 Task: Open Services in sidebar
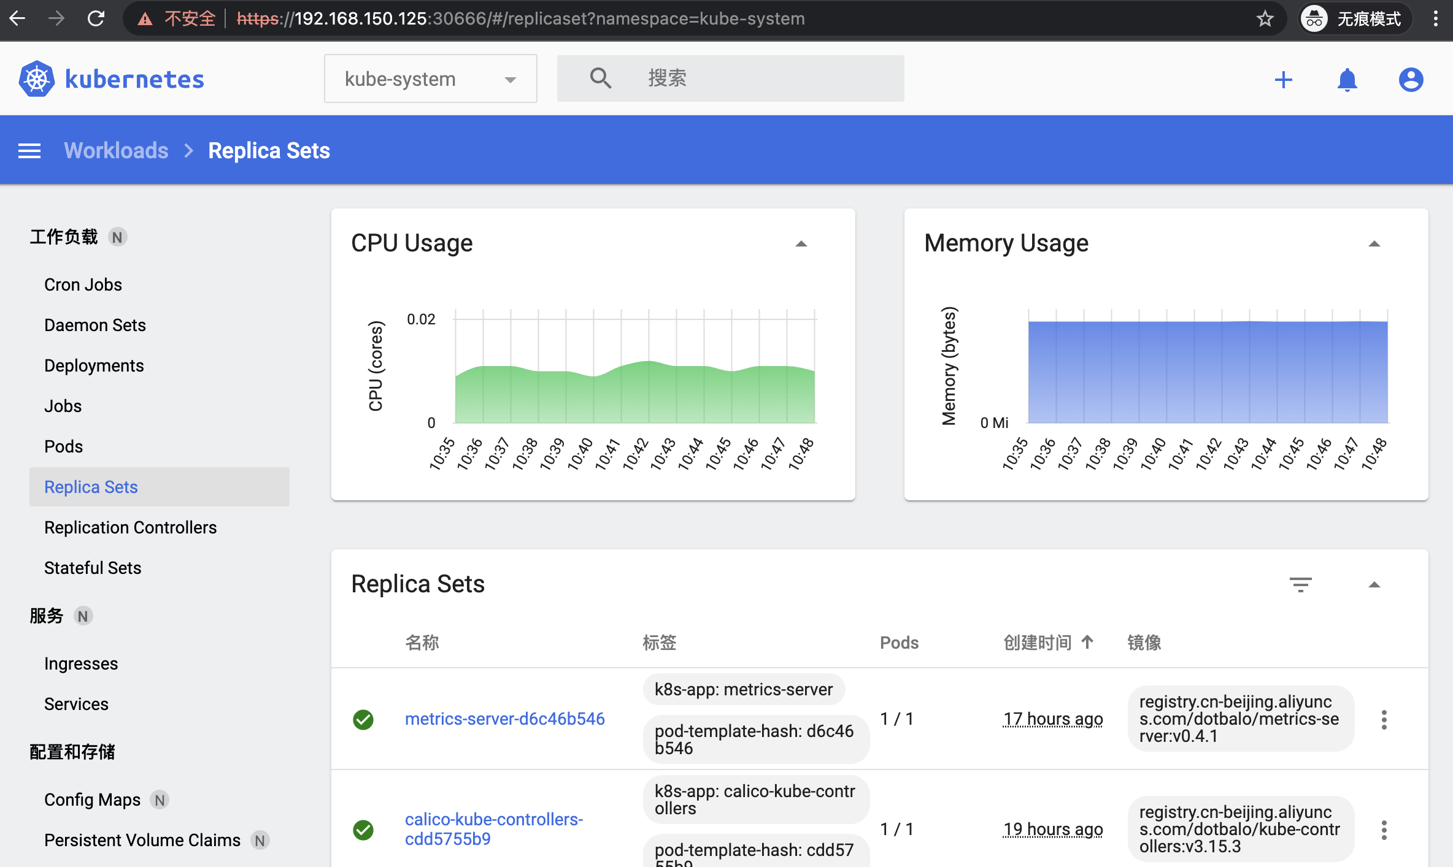pos(76,704)
